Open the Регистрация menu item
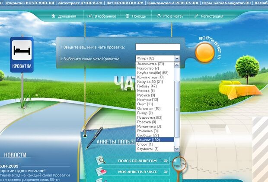Viewport: 268px width, 182px height. [212, 16]
